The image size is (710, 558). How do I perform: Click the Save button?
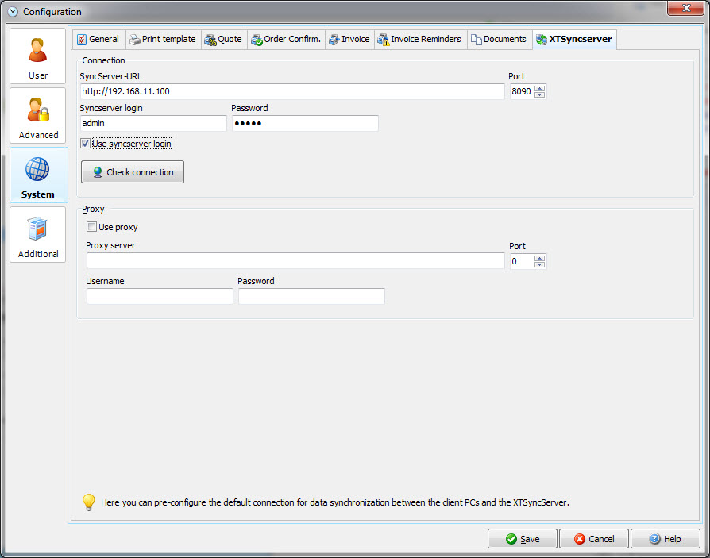pos(522,538)
